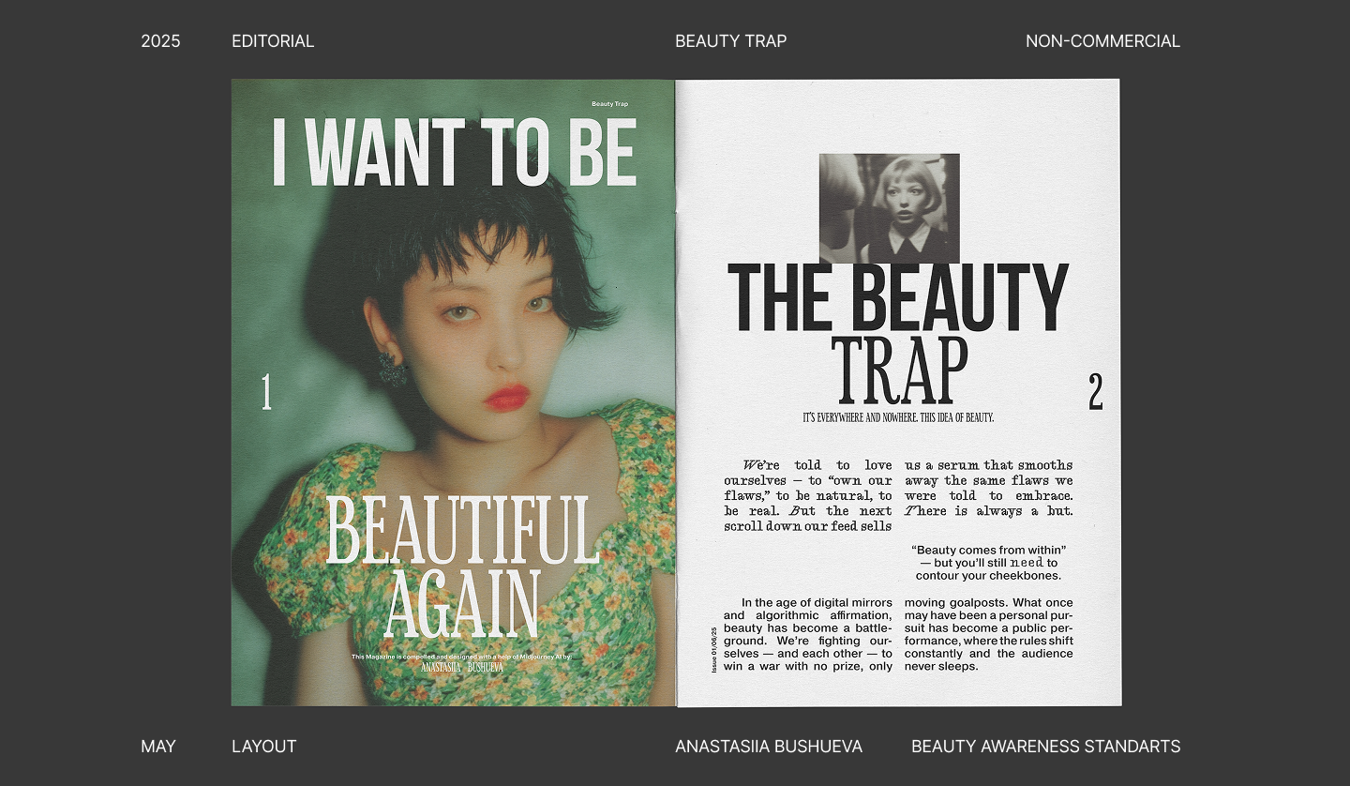Open the EDITORIAL section label
This screenshot has height=786, width=1350.
click(x=272, y=40)
